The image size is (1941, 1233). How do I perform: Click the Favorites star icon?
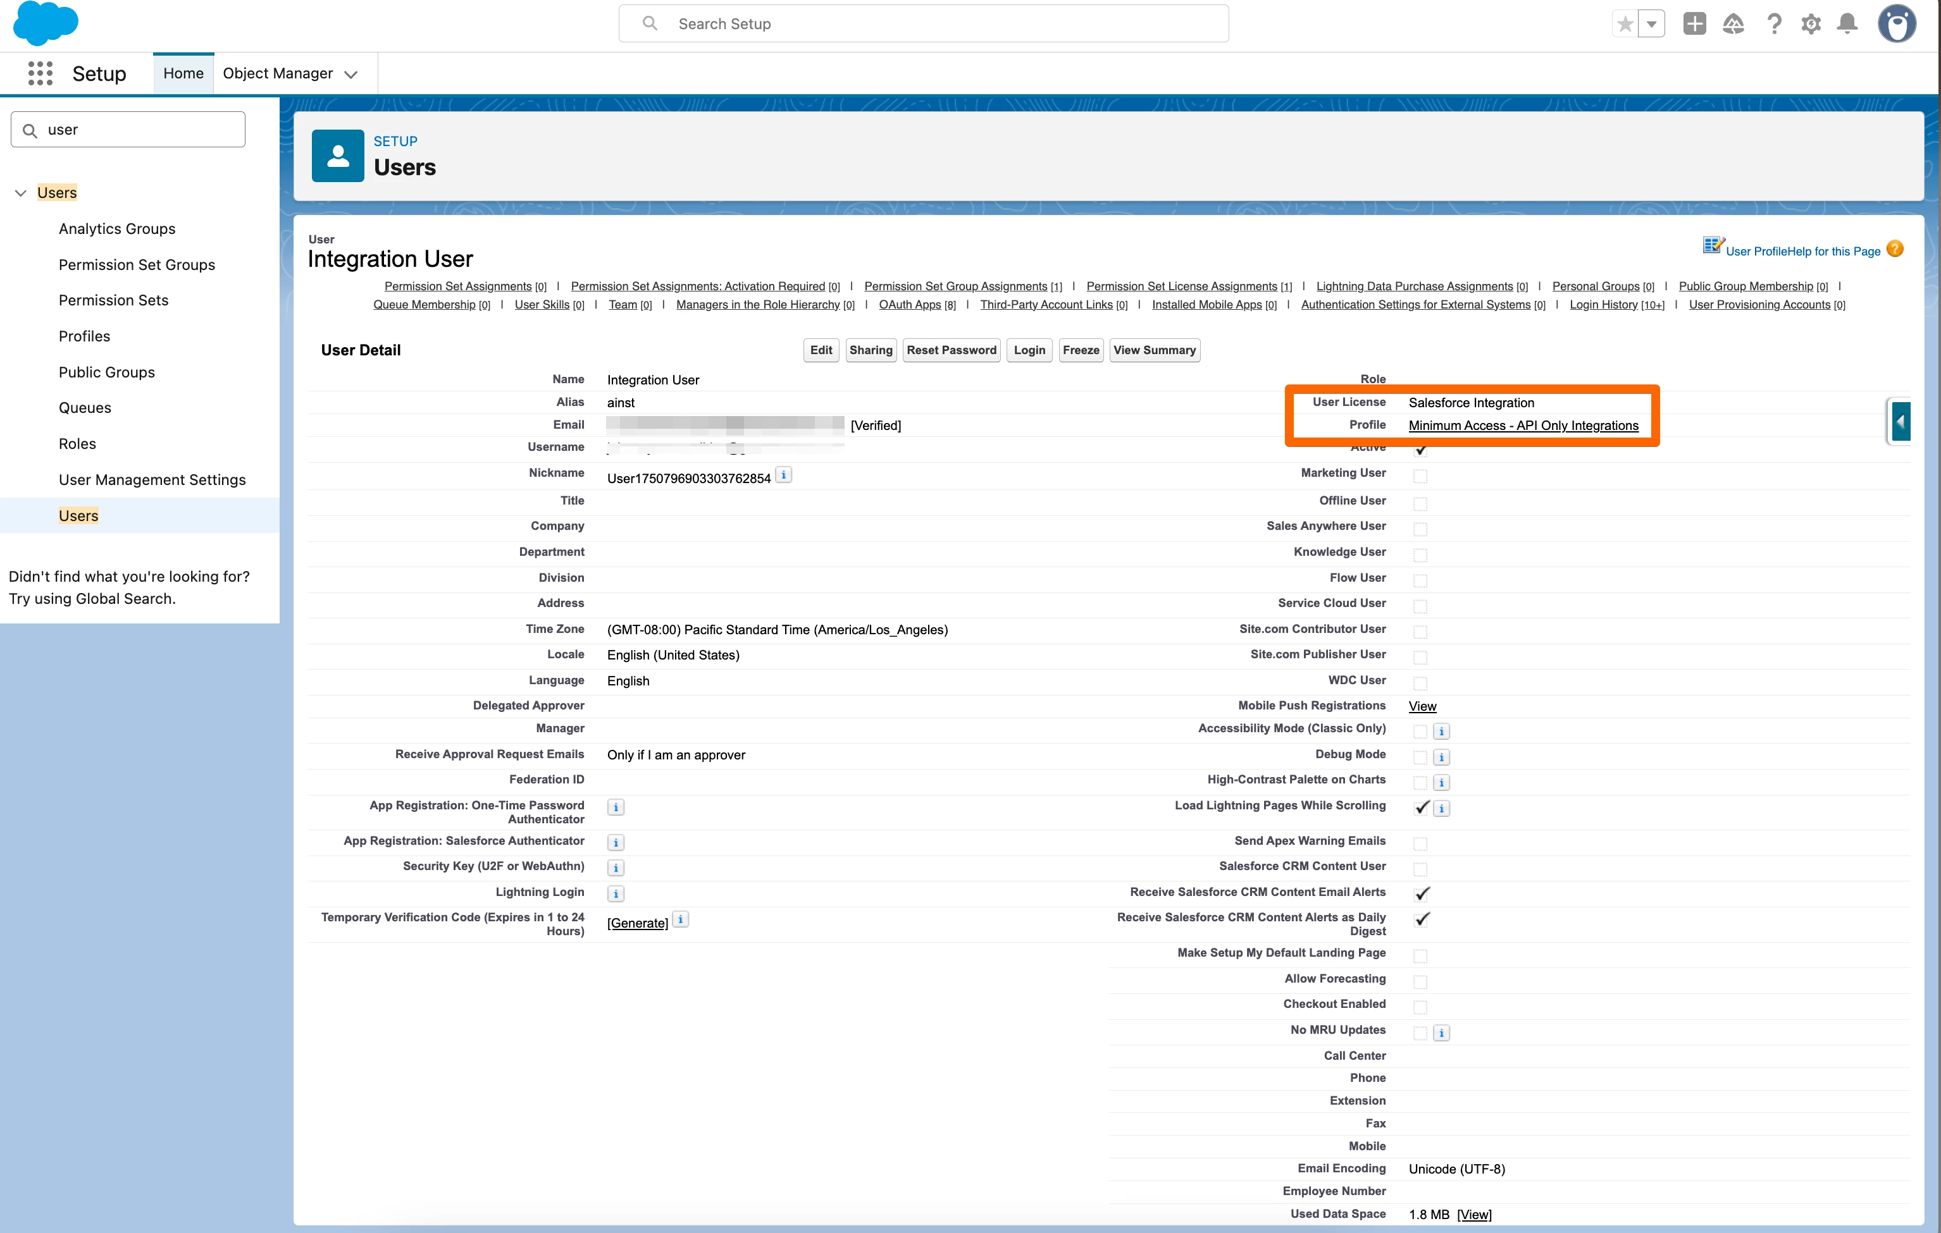(x=1625, y=24)
